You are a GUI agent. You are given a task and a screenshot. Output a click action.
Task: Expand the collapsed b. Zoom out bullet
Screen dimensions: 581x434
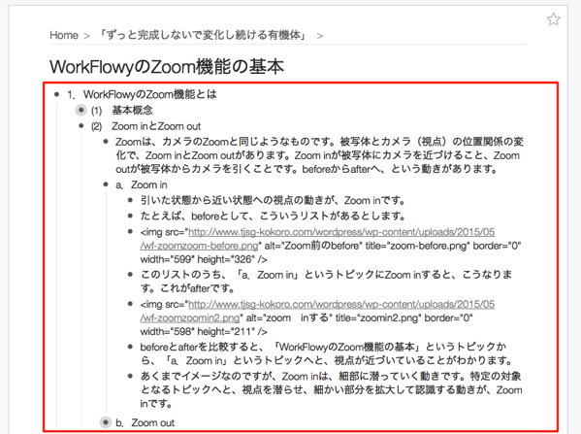click(106, 422)
